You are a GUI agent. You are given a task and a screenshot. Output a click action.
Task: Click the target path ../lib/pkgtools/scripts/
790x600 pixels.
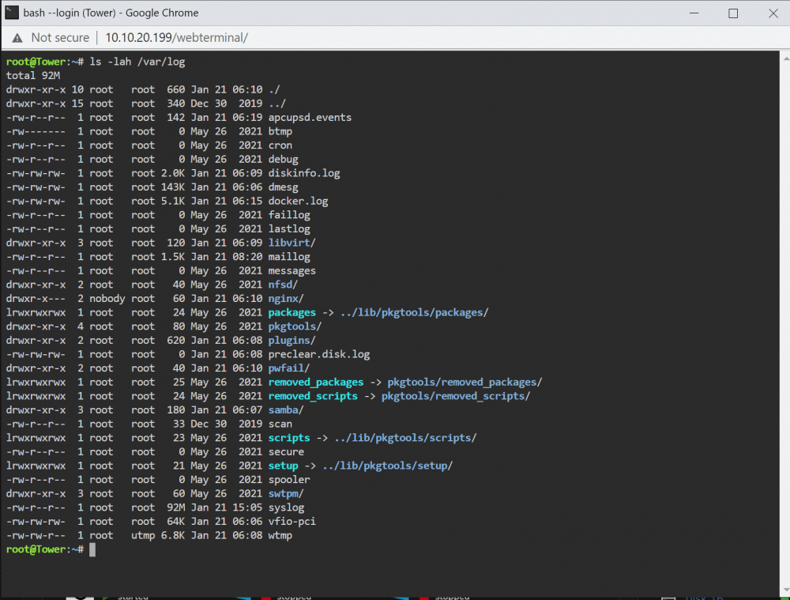405,438
